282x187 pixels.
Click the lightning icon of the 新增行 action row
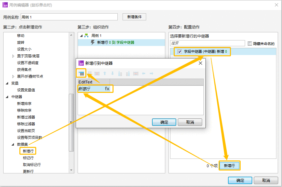(x=92, y=42)
